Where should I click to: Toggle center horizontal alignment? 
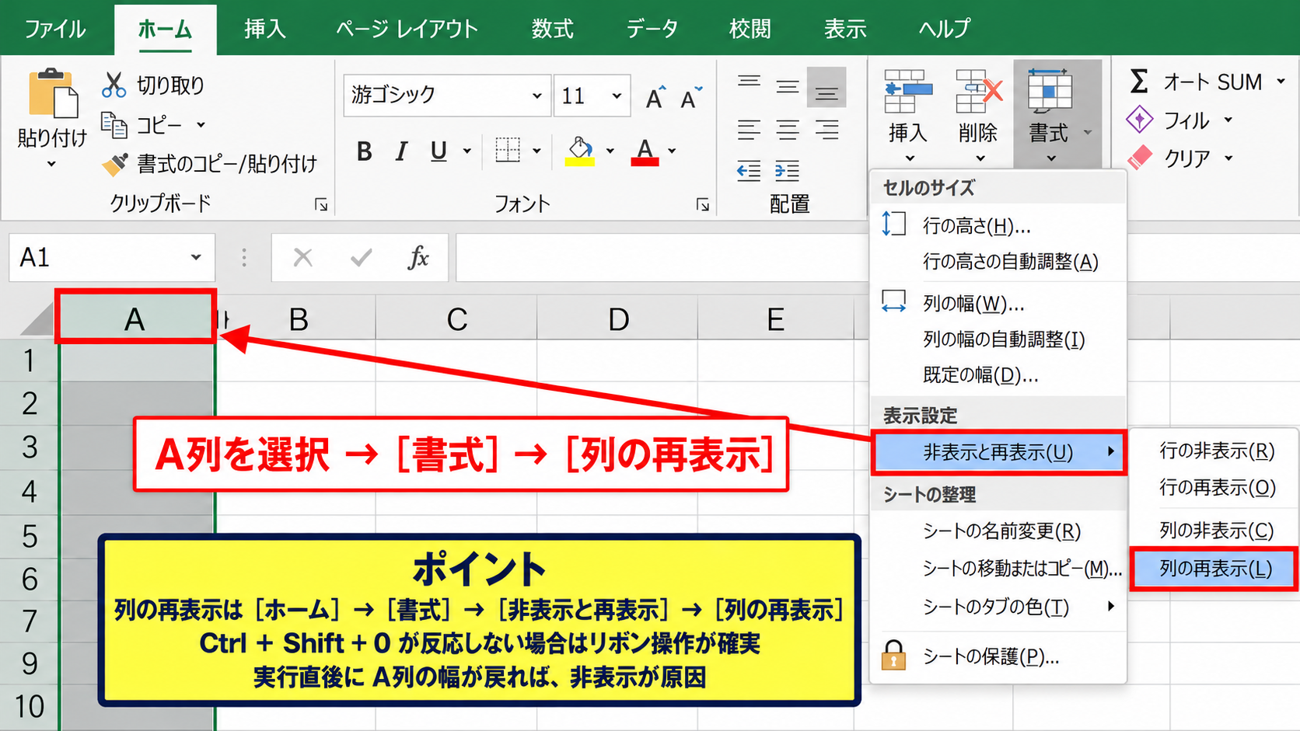[788, 129]
